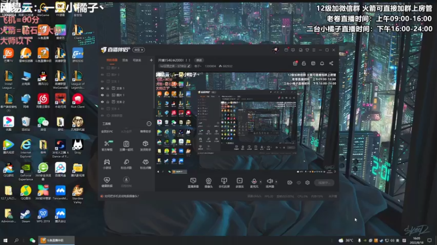Click the padlock icon above preview

(x=304, y=63)
